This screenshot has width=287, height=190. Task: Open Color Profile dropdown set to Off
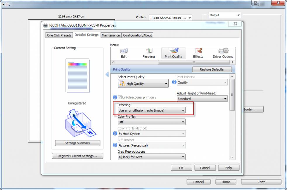point(152,122)
